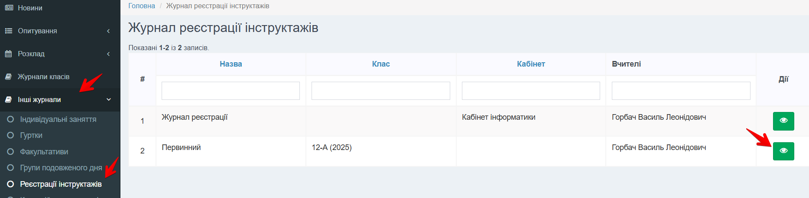Sort table by Клас column

pyautogui.click(x=380, y=64)
